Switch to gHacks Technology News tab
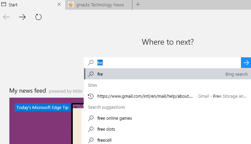 point(99,5)
